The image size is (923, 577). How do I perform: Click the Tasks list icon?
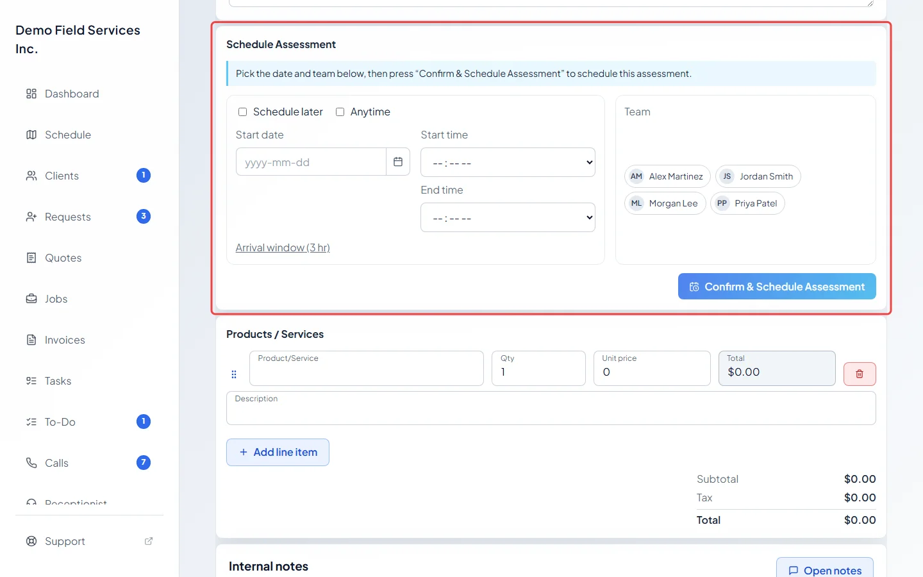(x=31, y=381)
